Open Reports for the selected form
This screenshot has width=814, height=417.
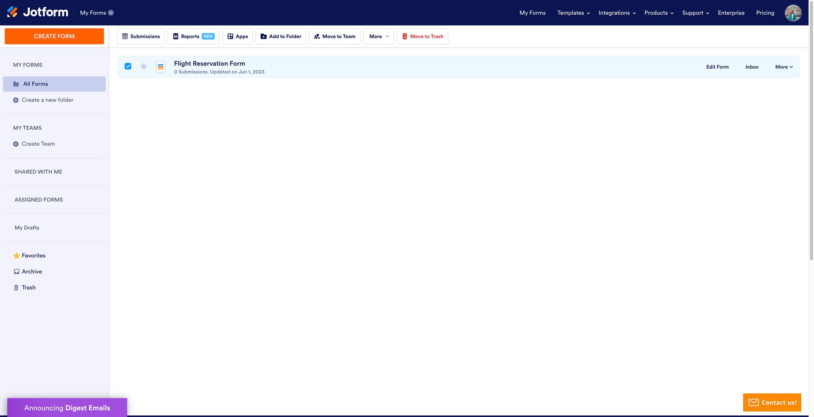193,36
